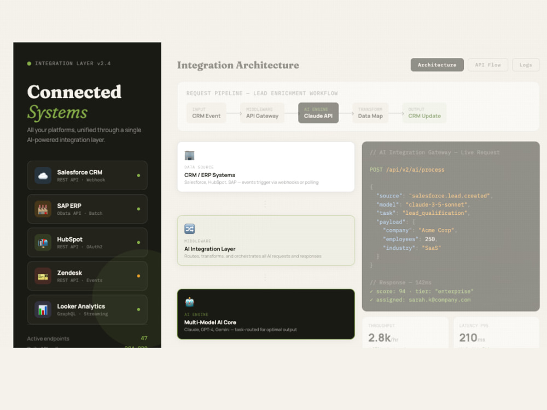This screenshot has width=547, height=410.
Task: Select the Multi-Model AI Core card
Action: pos(266,314)
